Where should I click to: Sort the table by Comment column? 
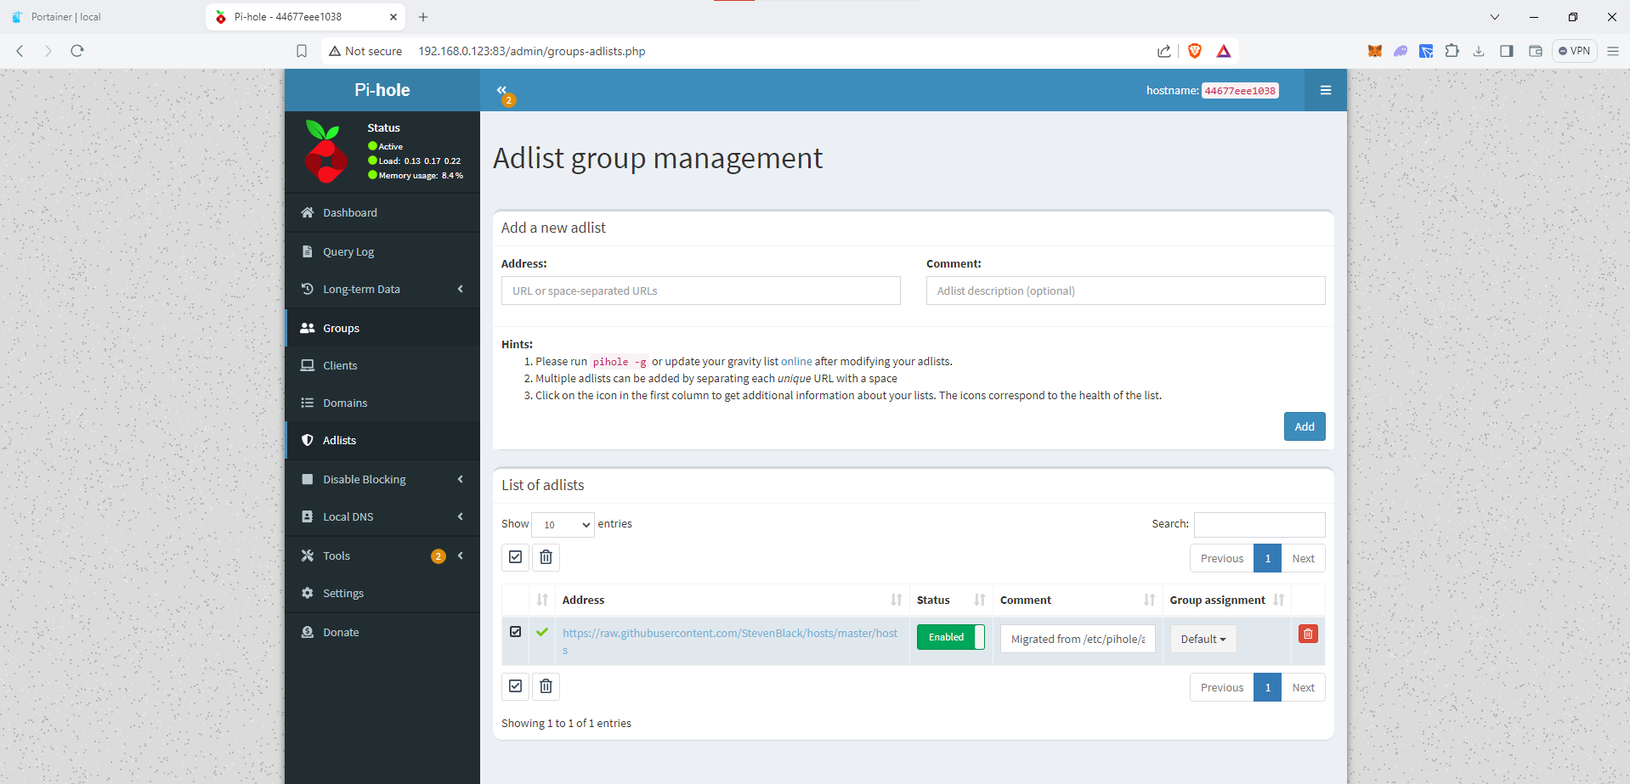pos(1078,600)
